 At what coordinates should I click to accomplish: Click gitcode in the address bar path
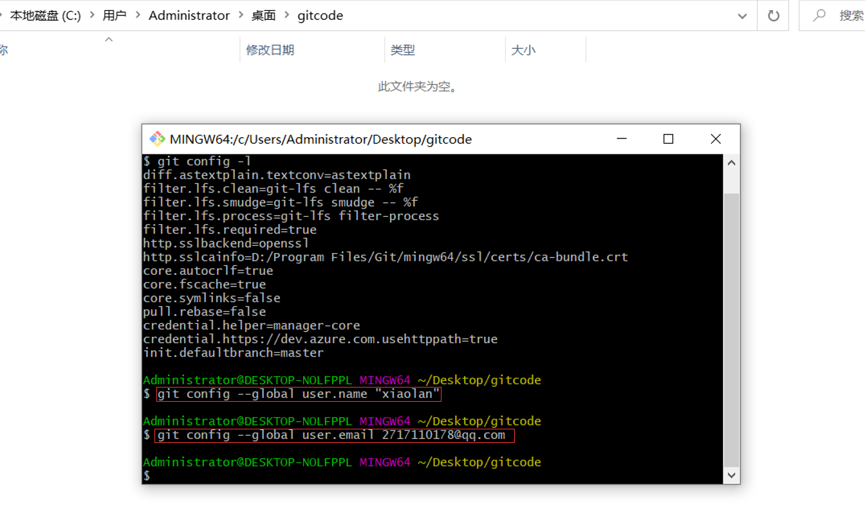point(321,15)
